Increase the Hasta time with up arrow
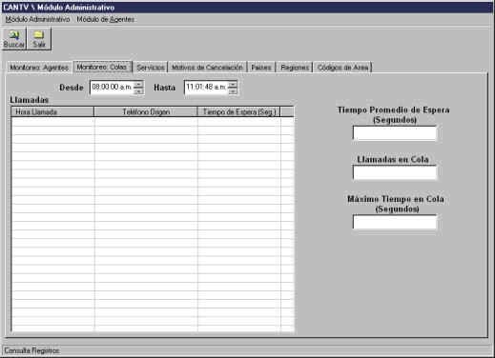This screenshot has width=495, height=358. pos(233,85)
